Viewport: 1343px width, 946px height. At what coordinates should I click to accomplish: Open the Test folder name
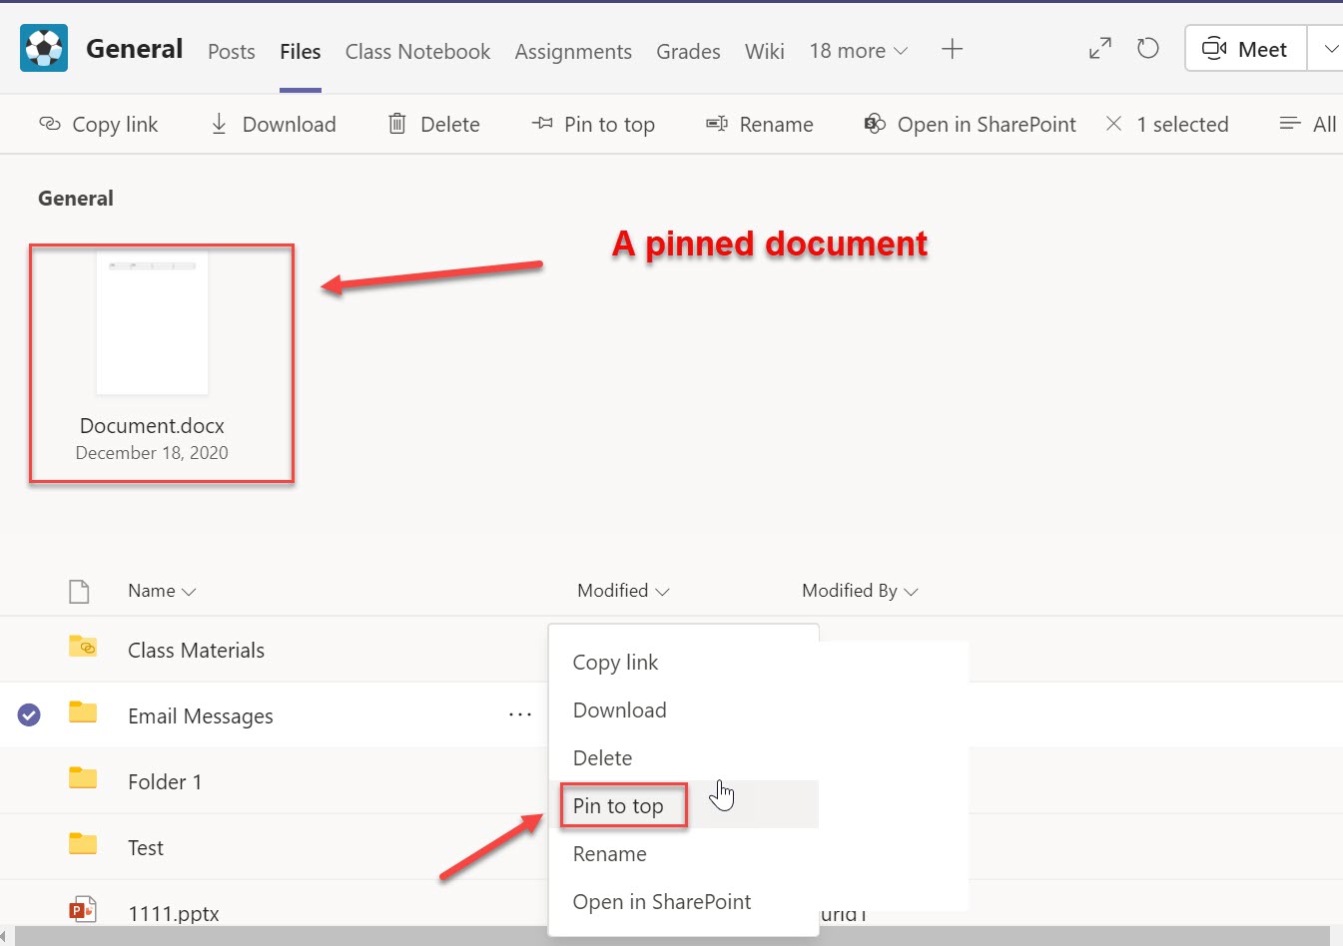tap(146, 847)
